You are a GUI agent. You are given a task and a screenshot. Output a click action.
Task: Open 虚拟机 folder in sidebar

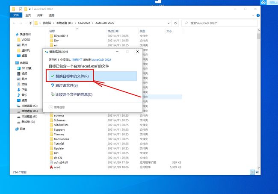(24, 50)
